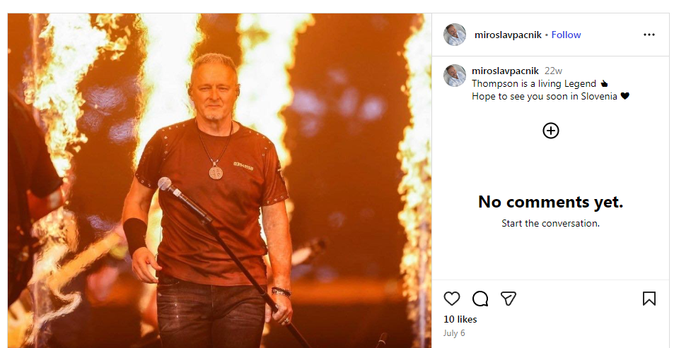This screenshot has width=674, height=348.
Task: Open the miroslavpacnik username above the caption
Action: [506, 71]
